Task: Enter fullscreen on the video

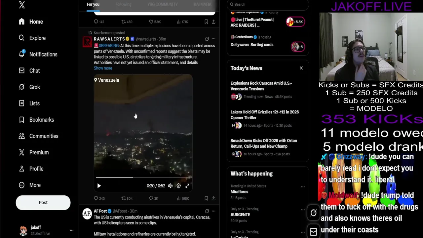Action: click(x=187, y=186)
